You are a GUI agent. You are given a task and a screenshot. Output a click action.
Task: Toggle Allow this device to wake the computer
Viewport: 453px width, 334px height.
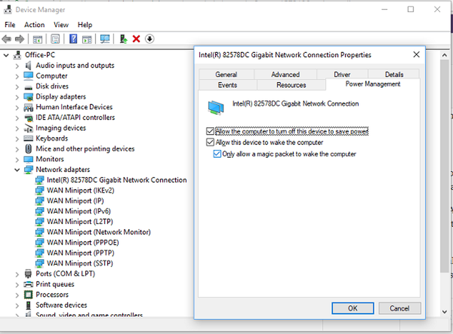[x=210, y=143]
